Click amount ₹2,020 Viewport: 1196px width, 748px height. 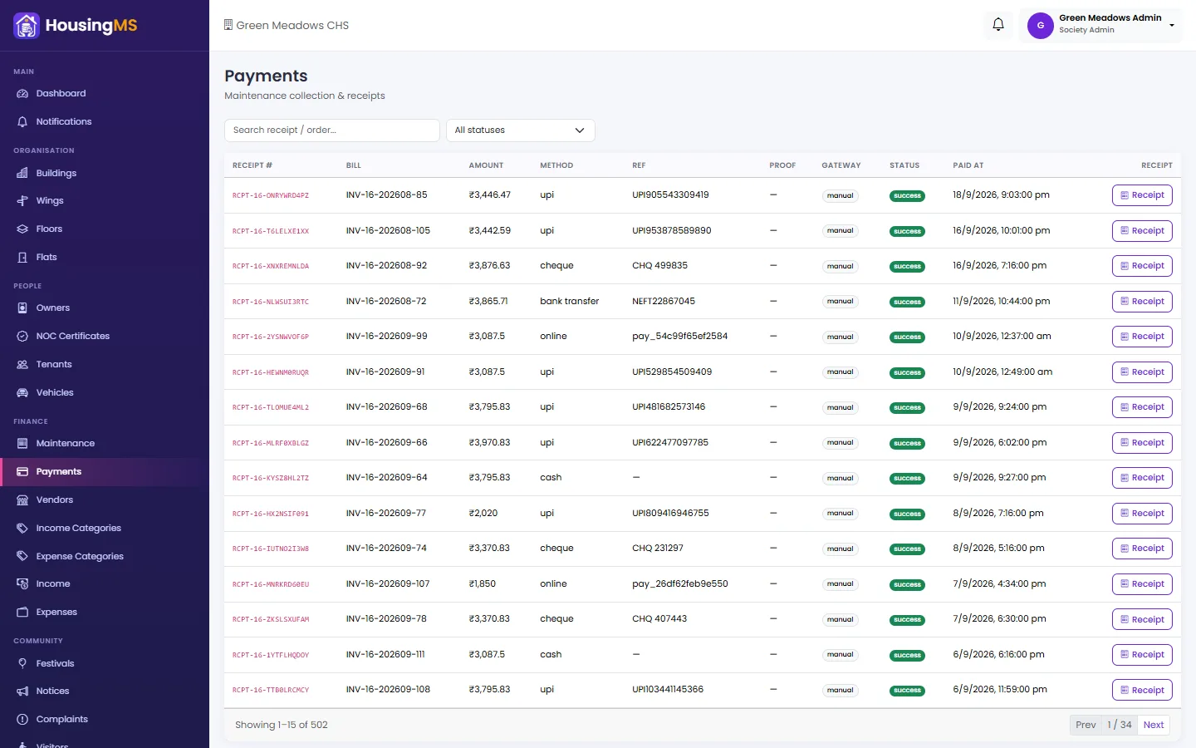483,514
